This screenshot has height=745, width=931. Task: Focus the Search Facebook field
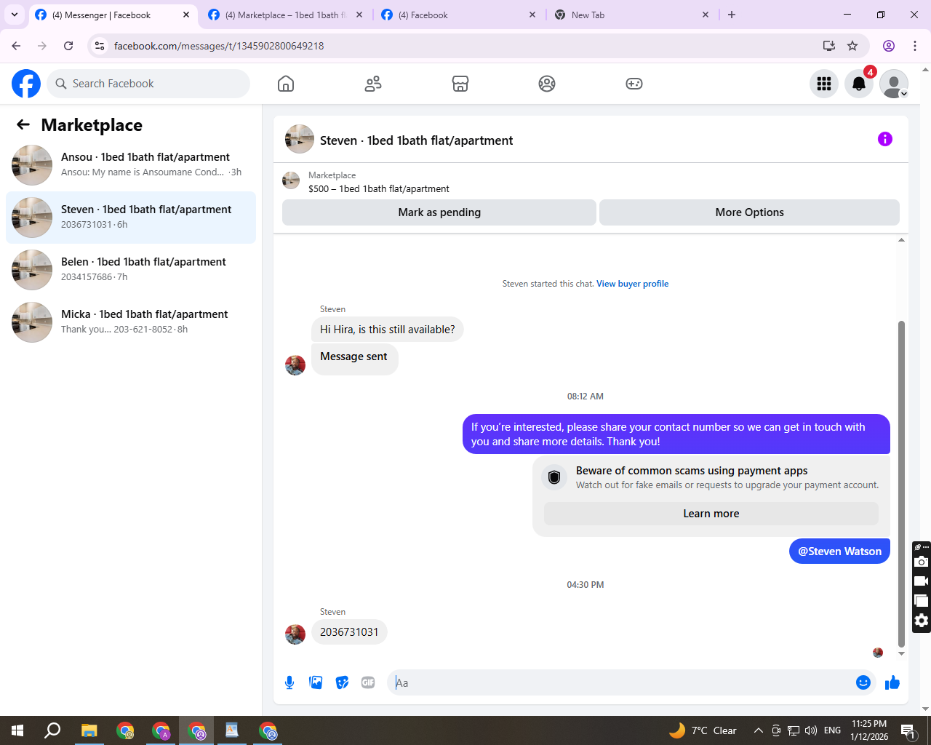click(148, 84)
